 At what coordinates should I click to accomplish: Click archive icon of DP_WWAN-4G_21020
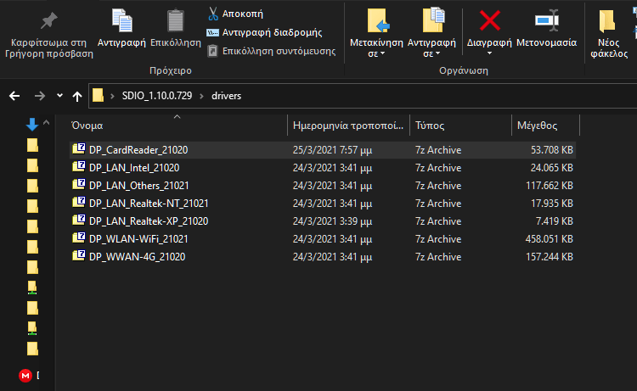(79, 256)
